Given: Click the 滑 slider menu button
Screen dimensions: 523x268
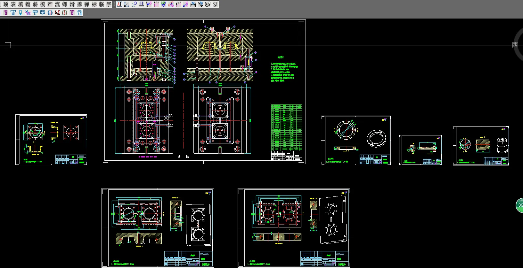Looking at the screenshot, I should tap(72, 4).
